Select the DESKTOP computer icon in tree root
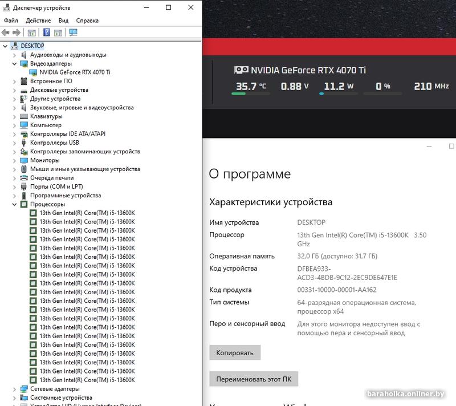 (14, 46)
